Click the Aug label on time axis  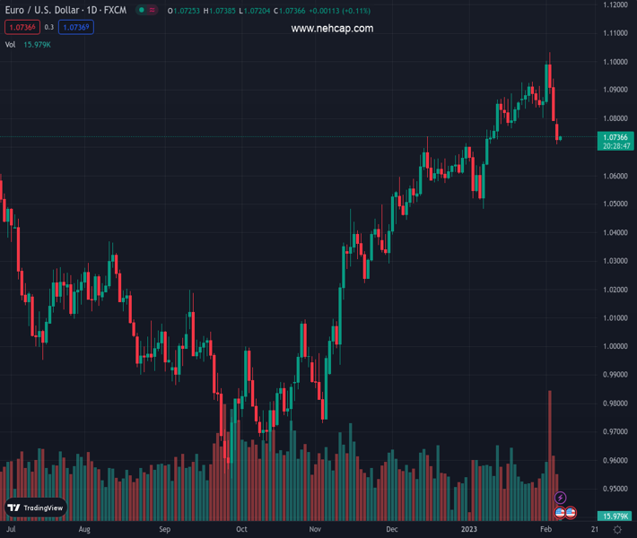(84, 530)
